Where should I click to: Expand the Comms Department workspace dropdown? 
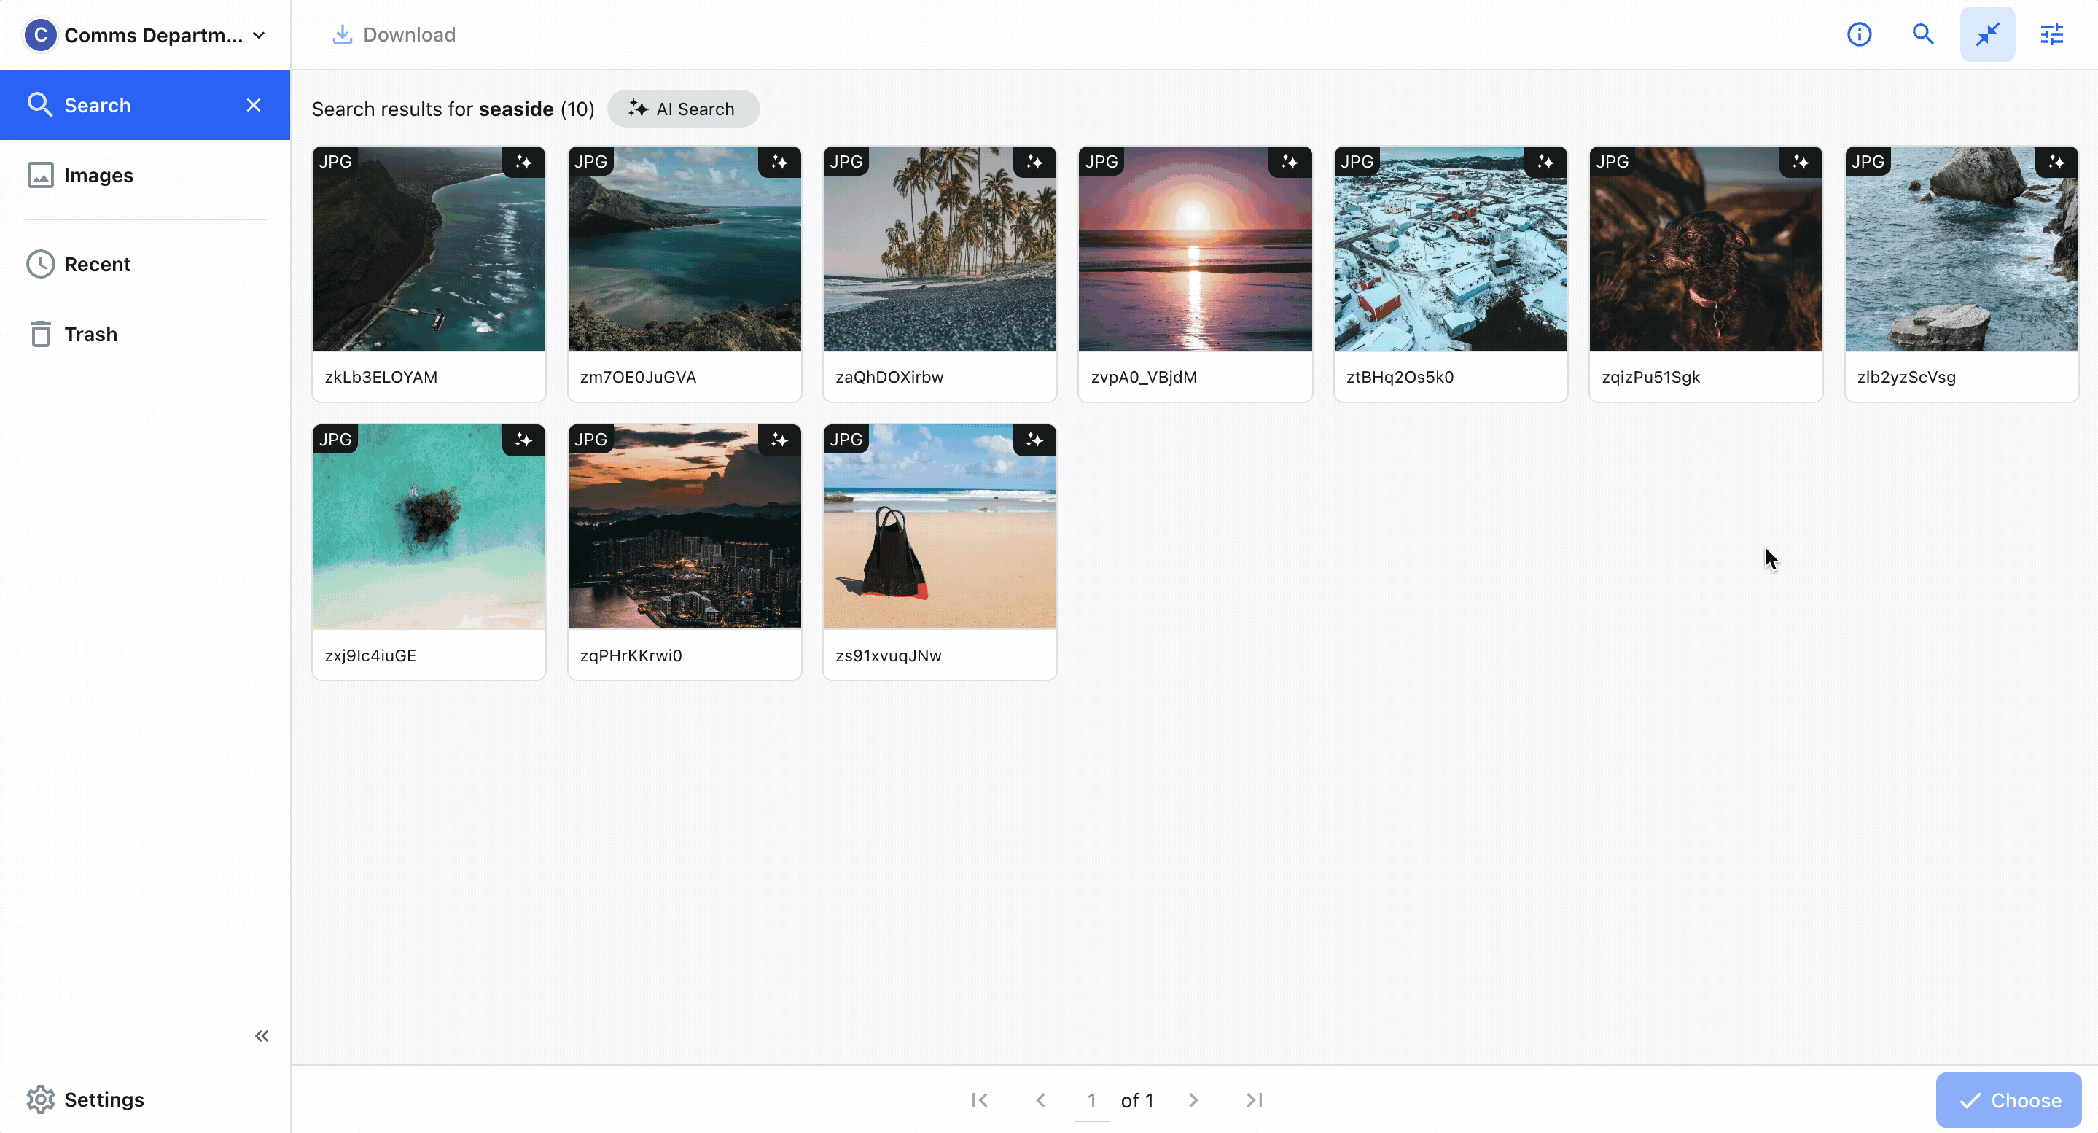click(x=259, y=35)
